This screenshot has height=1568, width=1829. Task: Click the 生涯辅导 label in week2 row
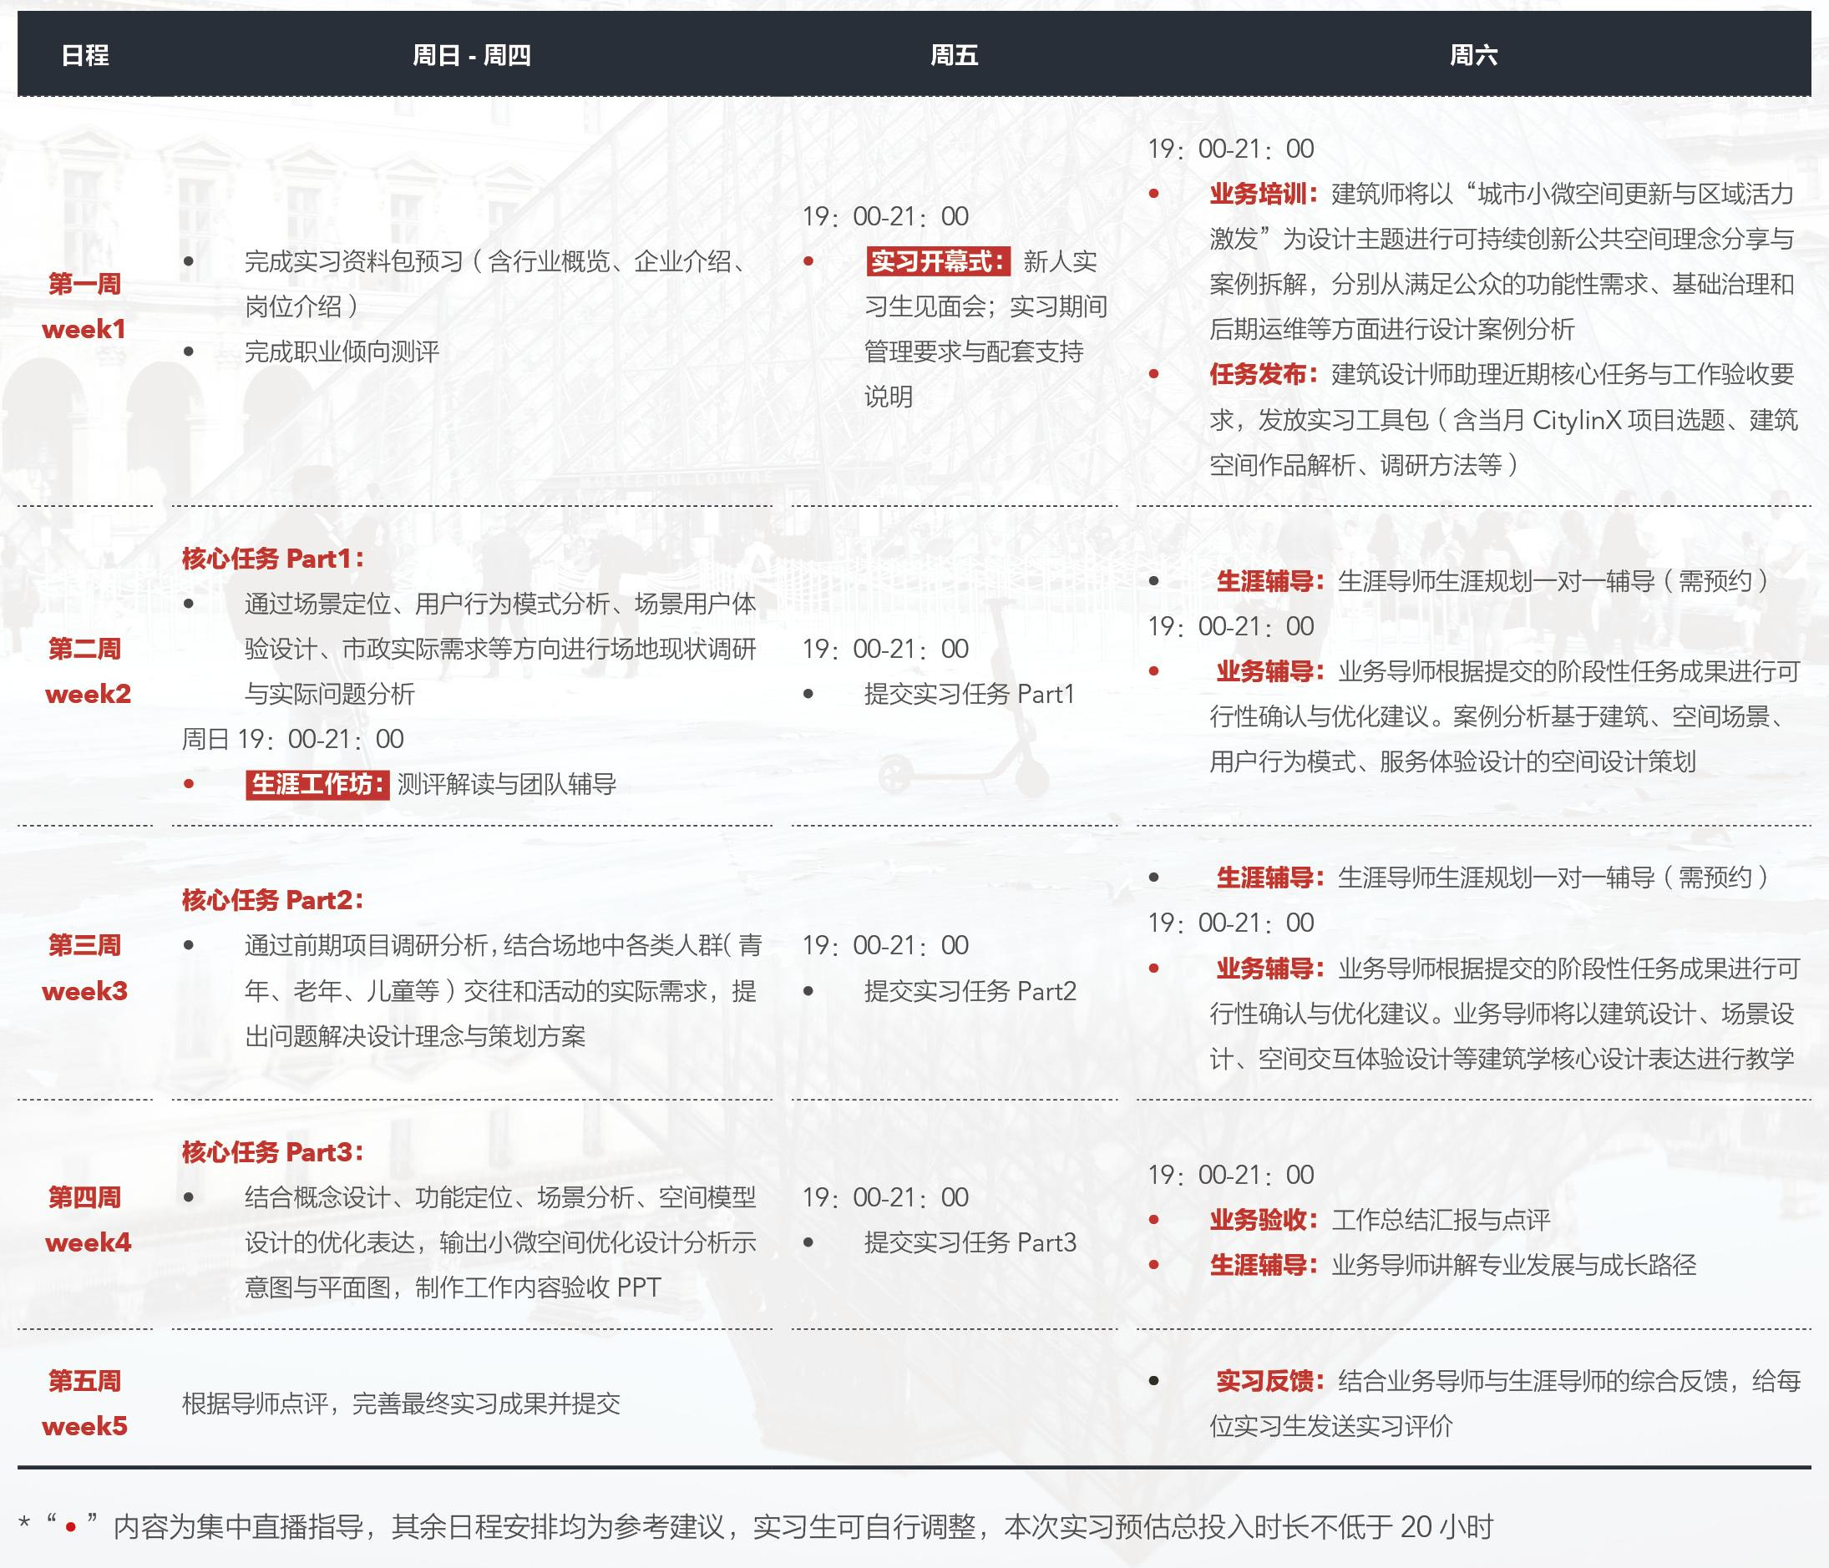click(1271, 581)
